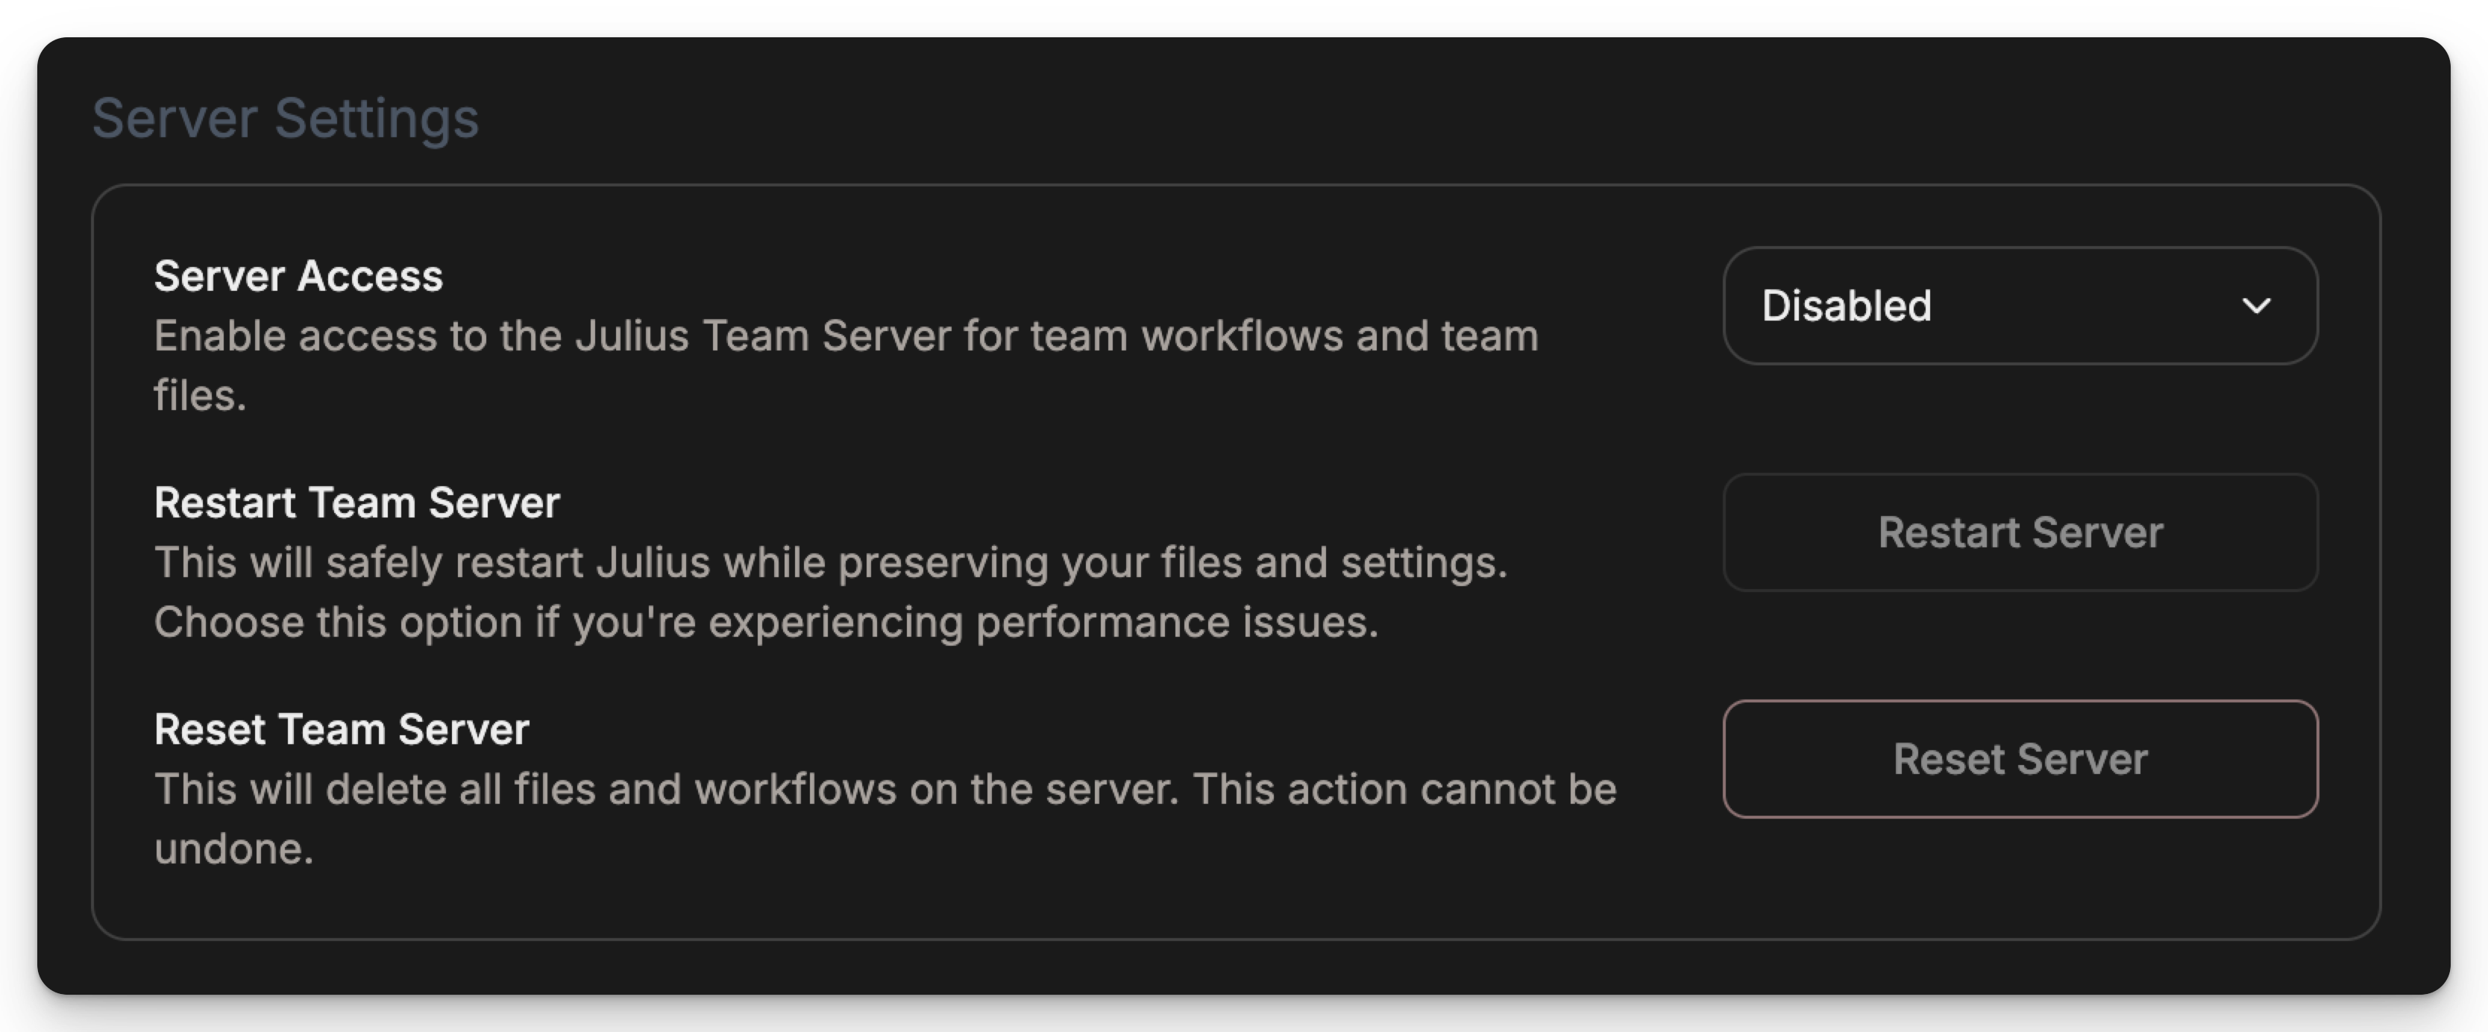
Task: Click the Reset Team Server label
Action: point(342,729)
